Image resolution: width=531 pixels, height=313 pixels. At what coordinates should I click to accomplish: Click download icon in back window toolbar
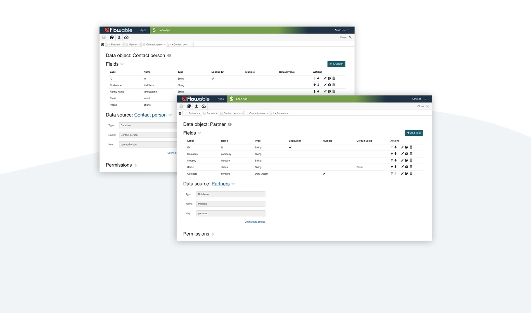119,37
